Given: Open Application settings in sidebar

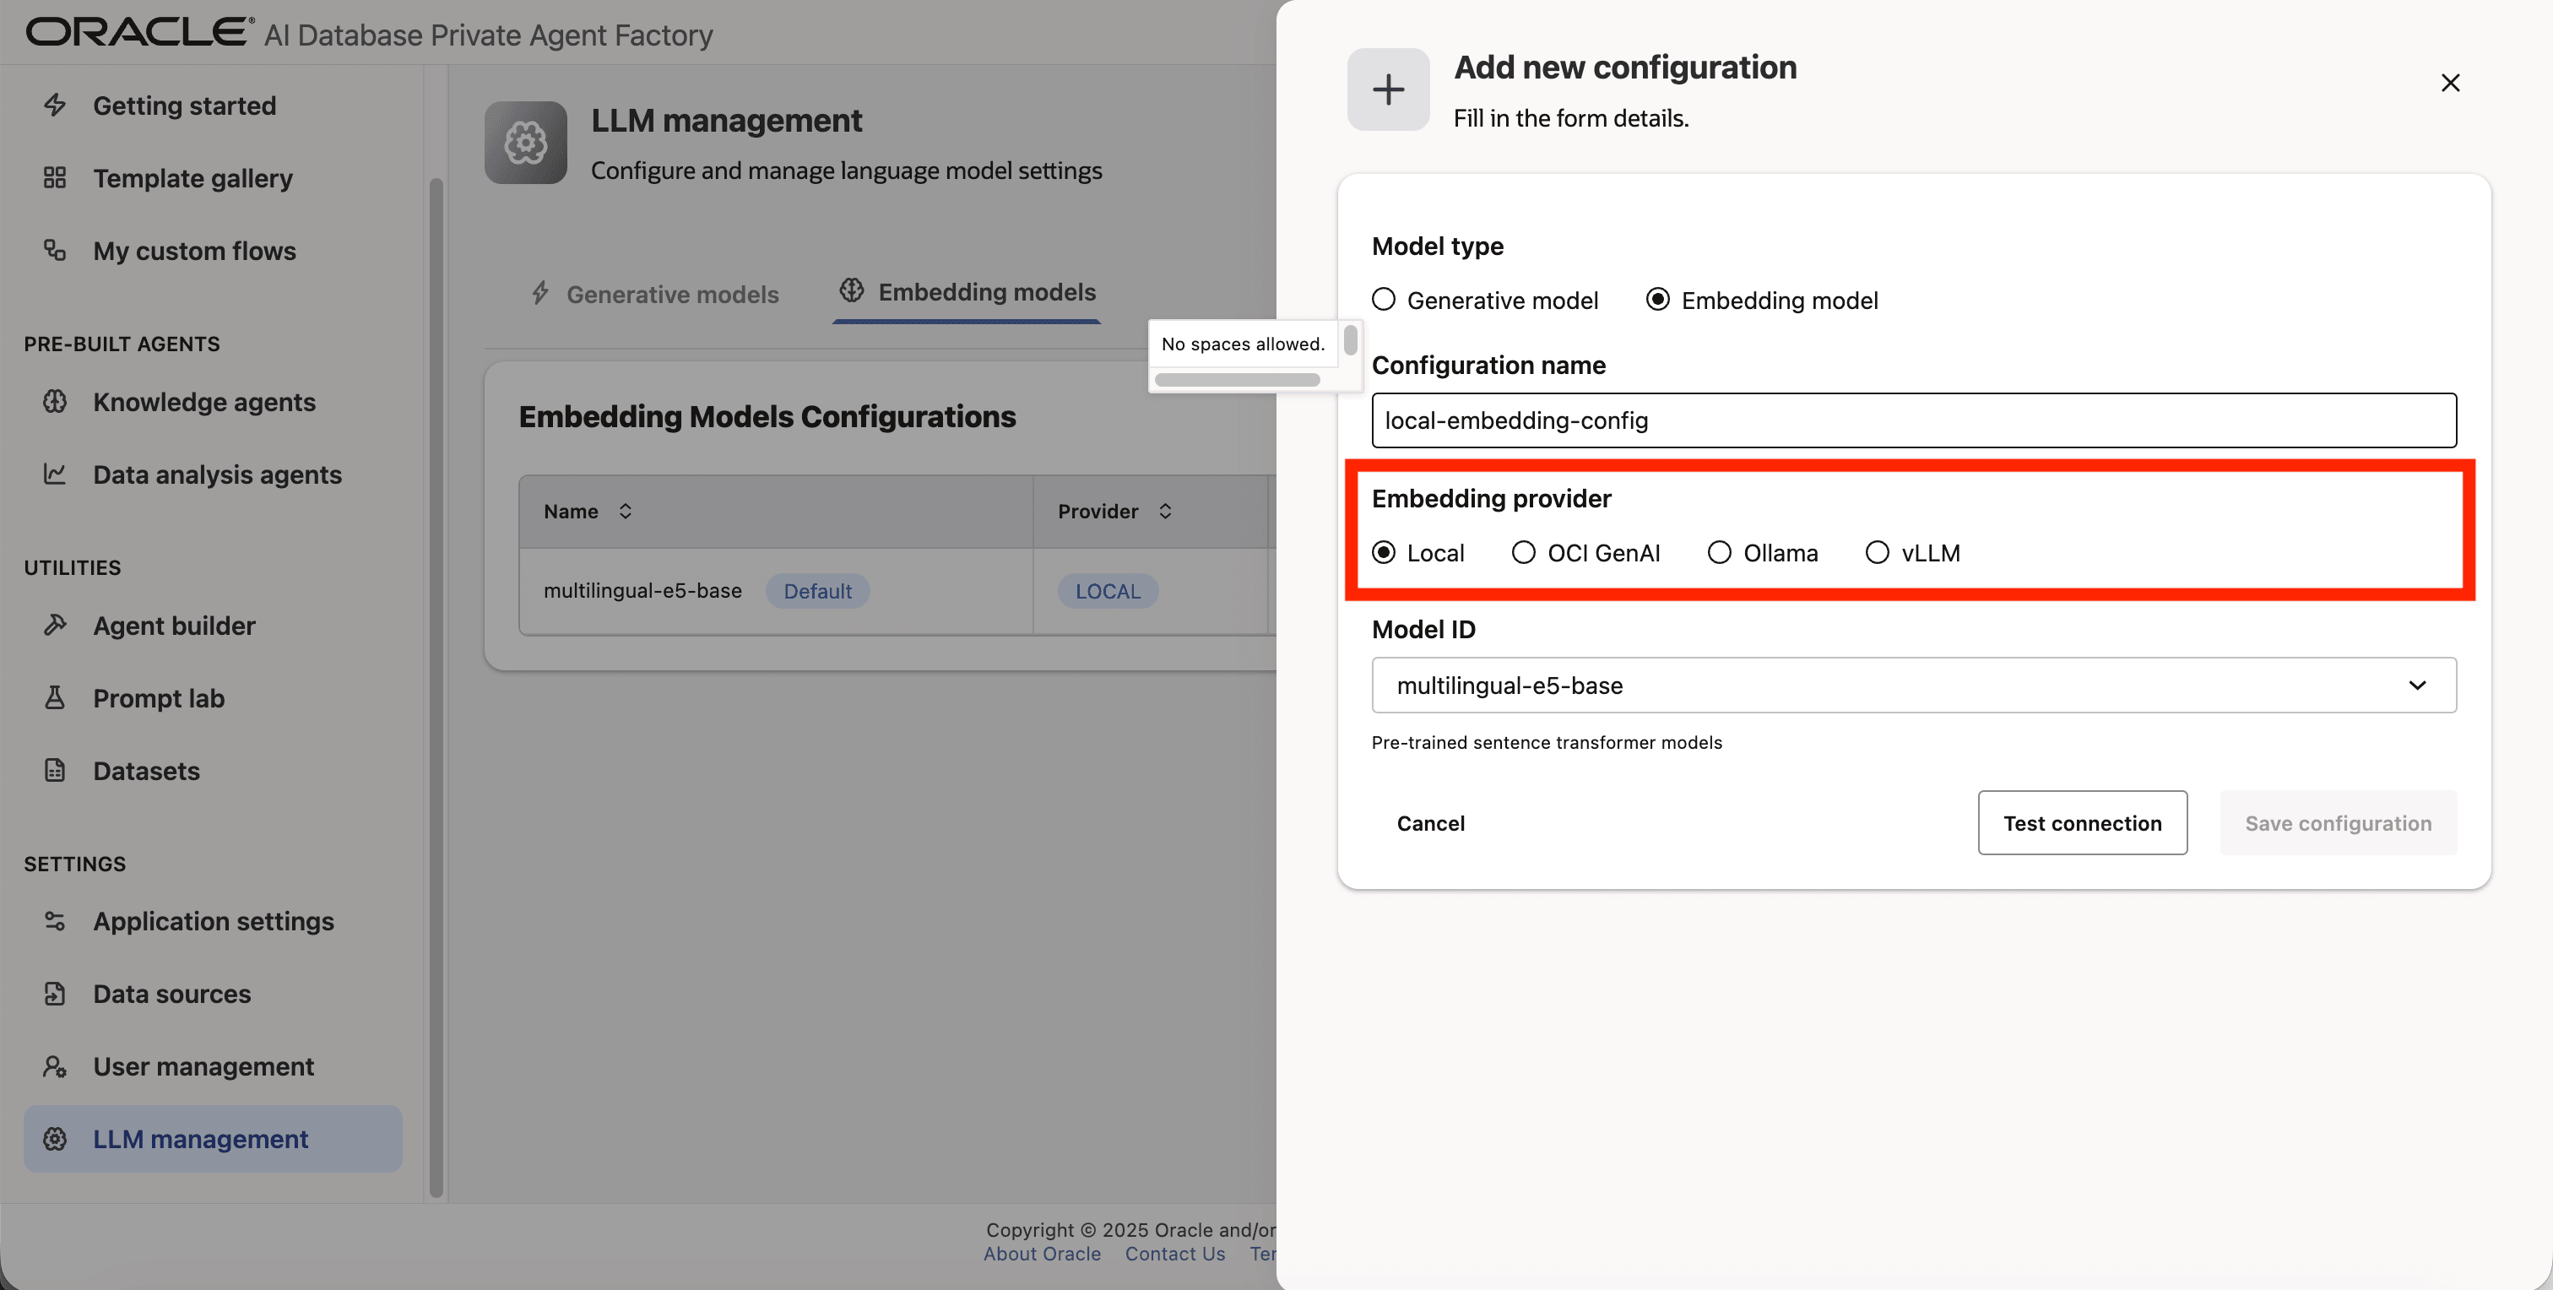Looking at the screenshot, I should pos(213,921).
